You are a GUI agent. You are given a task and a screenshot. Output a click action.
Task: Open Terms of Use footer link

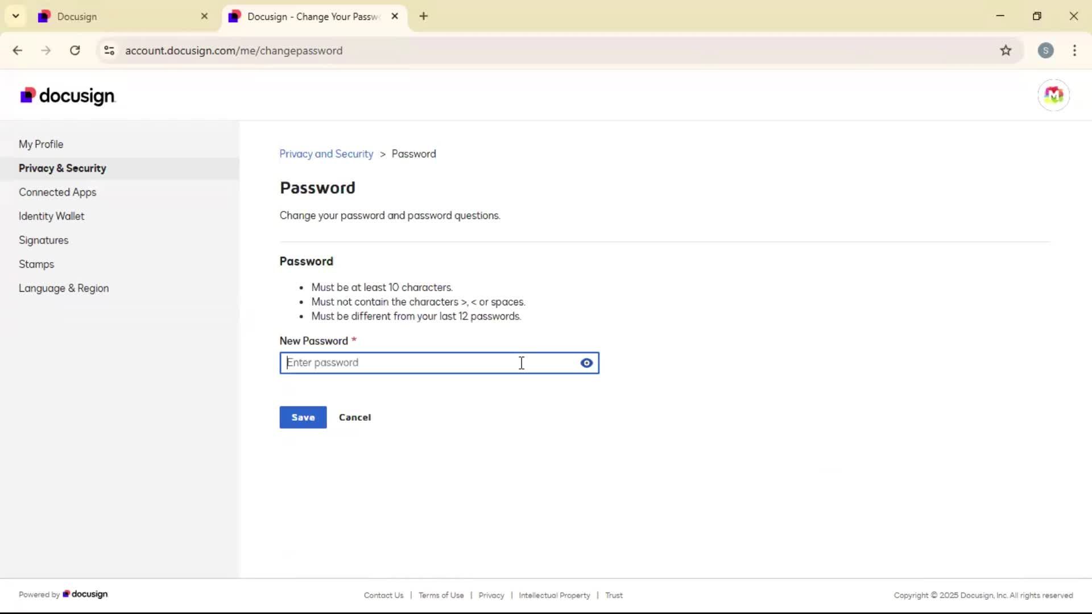[x=441, y=595]
